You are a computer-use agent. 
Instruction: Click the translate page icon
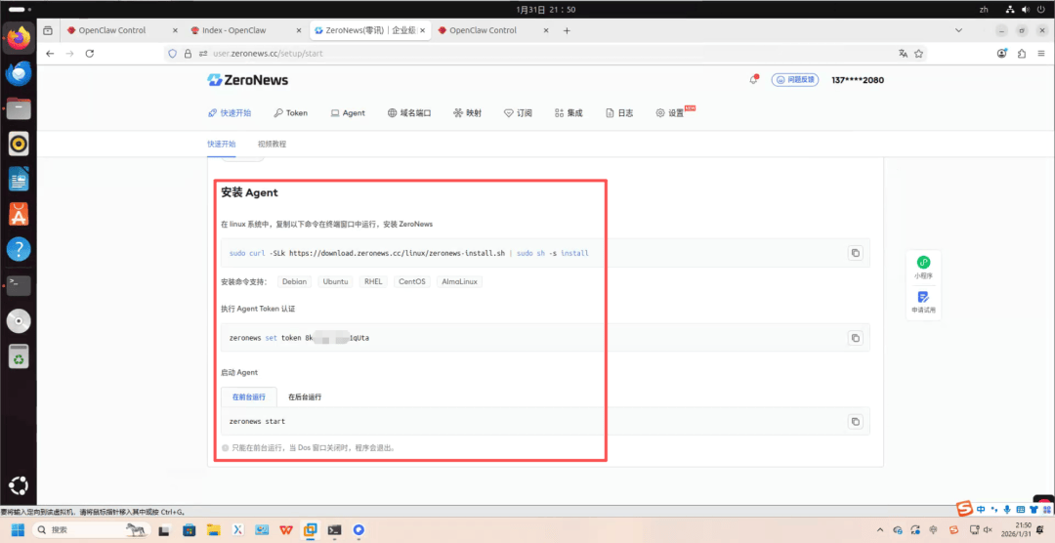[x=903, y=53]
